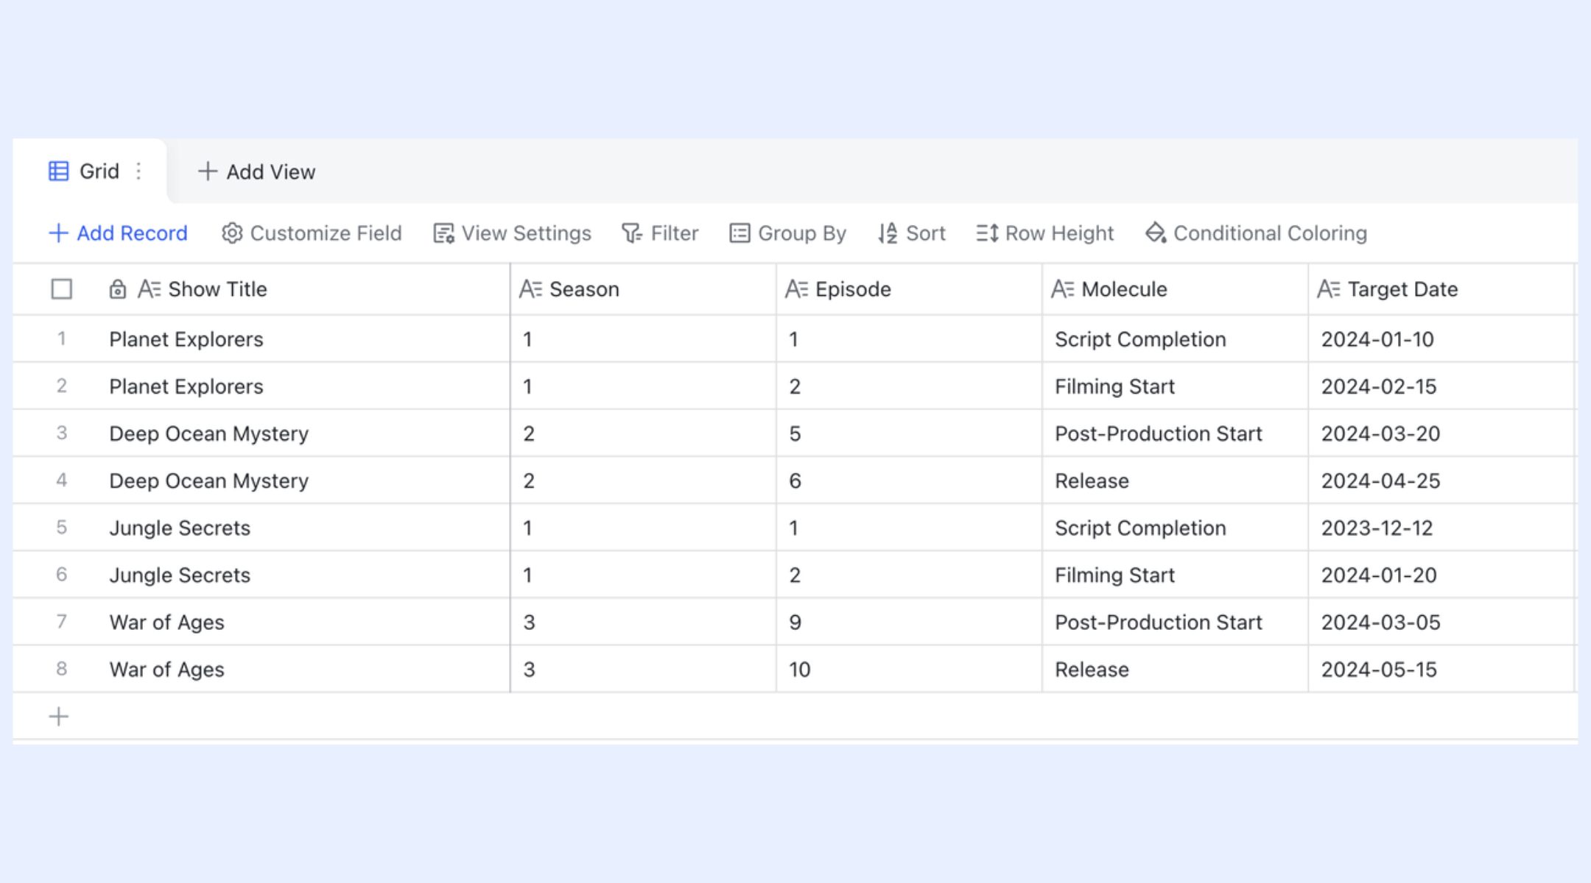Click the Filter funnel icon
The height and width of the screenshot is (883, 1591).
tap(631, 233)
